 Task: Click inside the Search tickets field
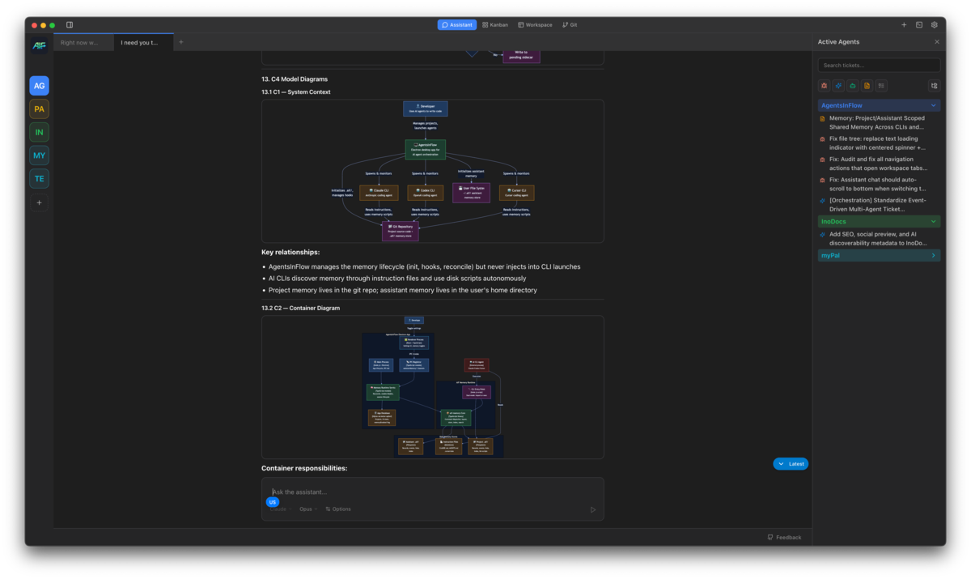(x=879, y=65)
